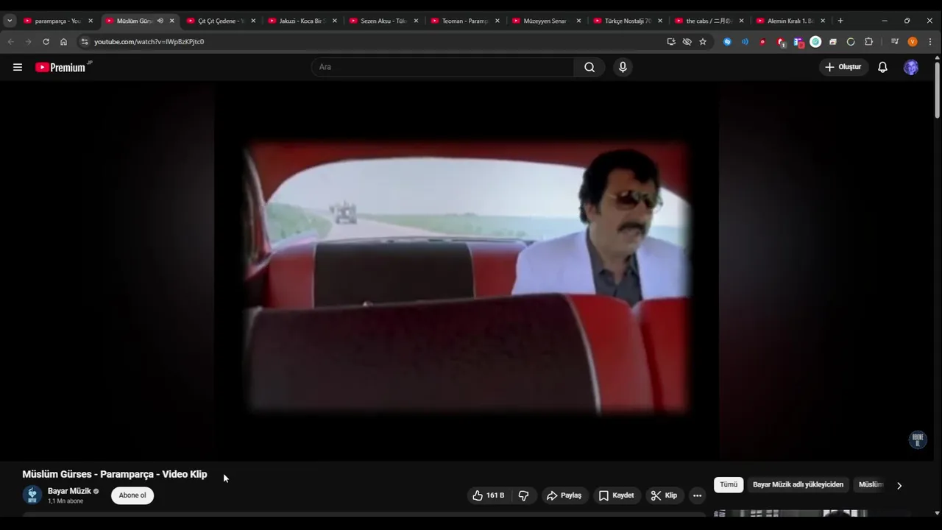Viewport: 942px width, 530px height.
Task: Click the Abone ol subscribe button
Action: pos(132,495)
